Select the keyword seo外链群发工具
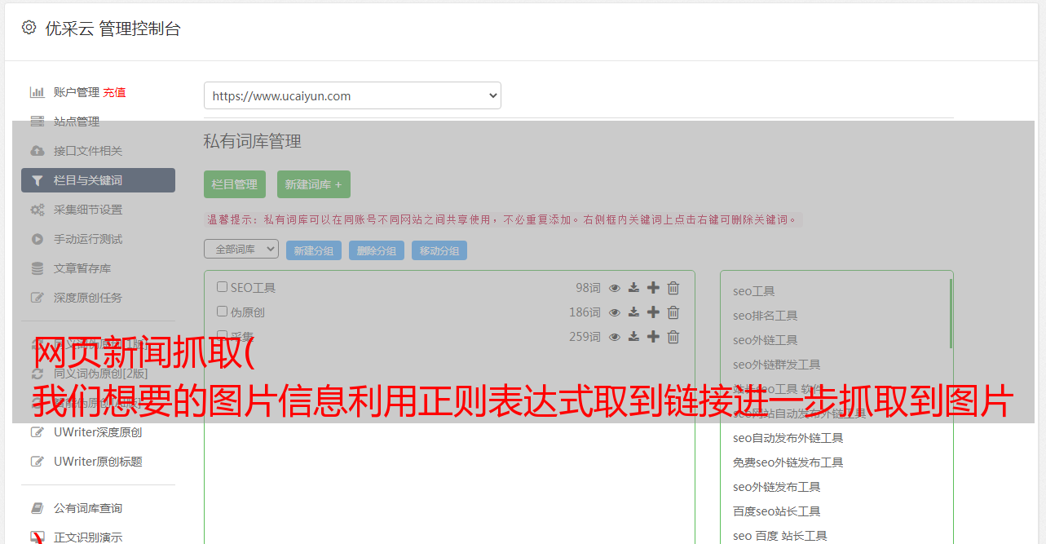 click(x=776, y=365)
